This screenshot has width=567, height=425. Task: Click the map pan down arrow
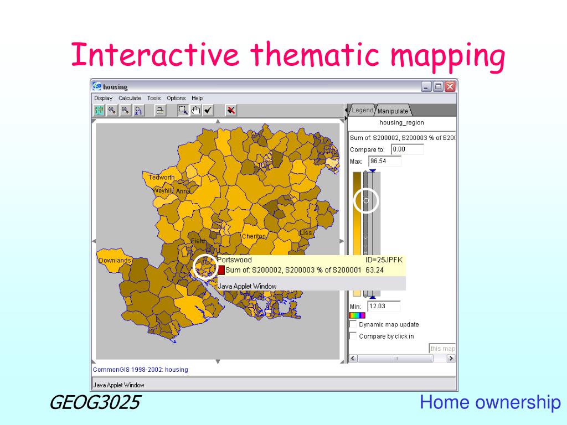click(218, 361)
